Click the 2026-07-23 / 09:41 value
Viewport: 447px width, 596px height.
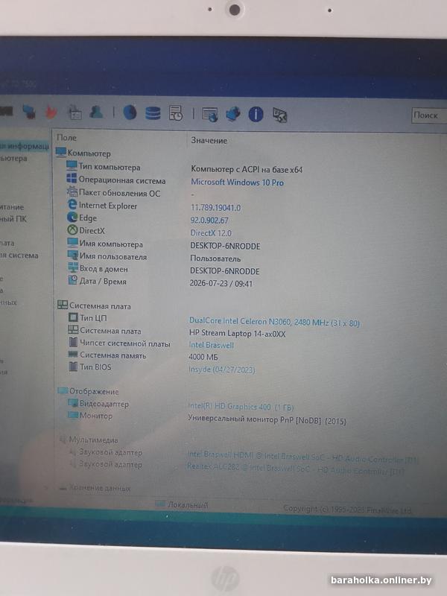(x=221, y=283)
